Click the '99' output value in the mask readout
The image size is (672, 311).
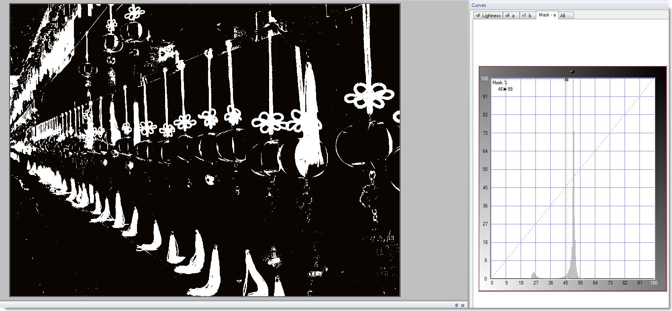coord(510,89)
